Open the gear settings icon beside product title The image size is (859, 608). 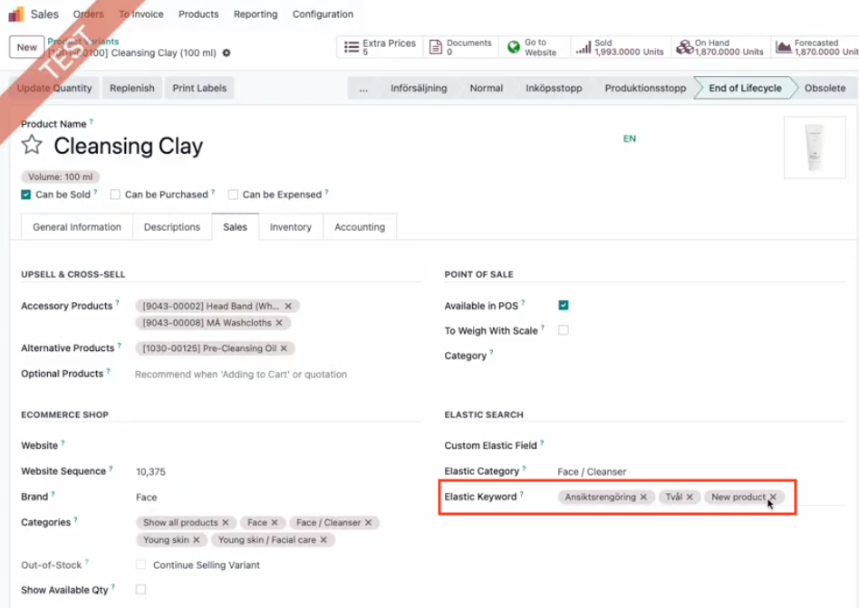[227, 52]
